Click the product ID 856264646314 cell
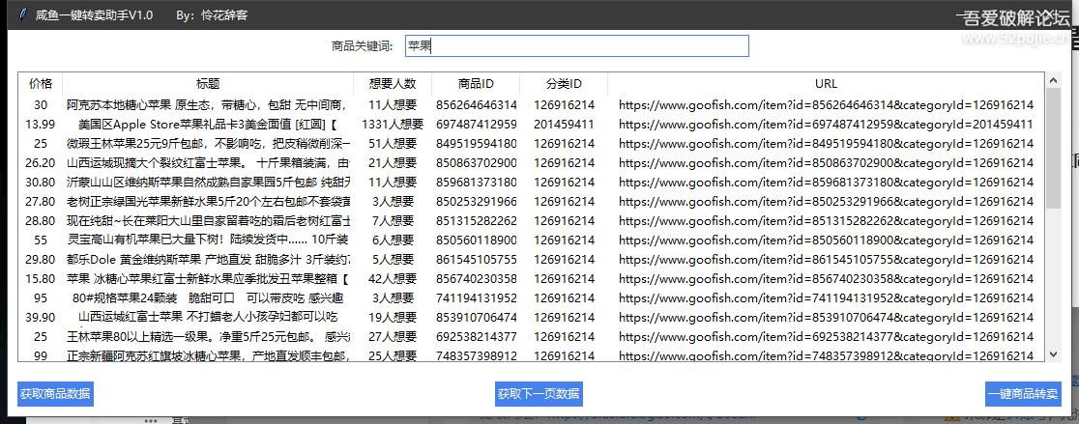 [x=476, y=104]
